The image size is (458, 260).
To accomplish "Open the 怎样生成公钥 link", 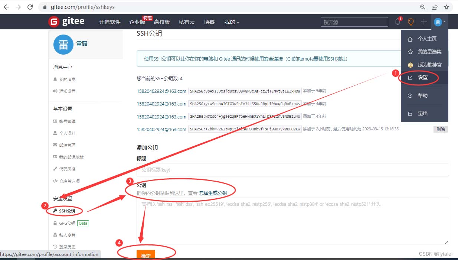I will 213,193.
